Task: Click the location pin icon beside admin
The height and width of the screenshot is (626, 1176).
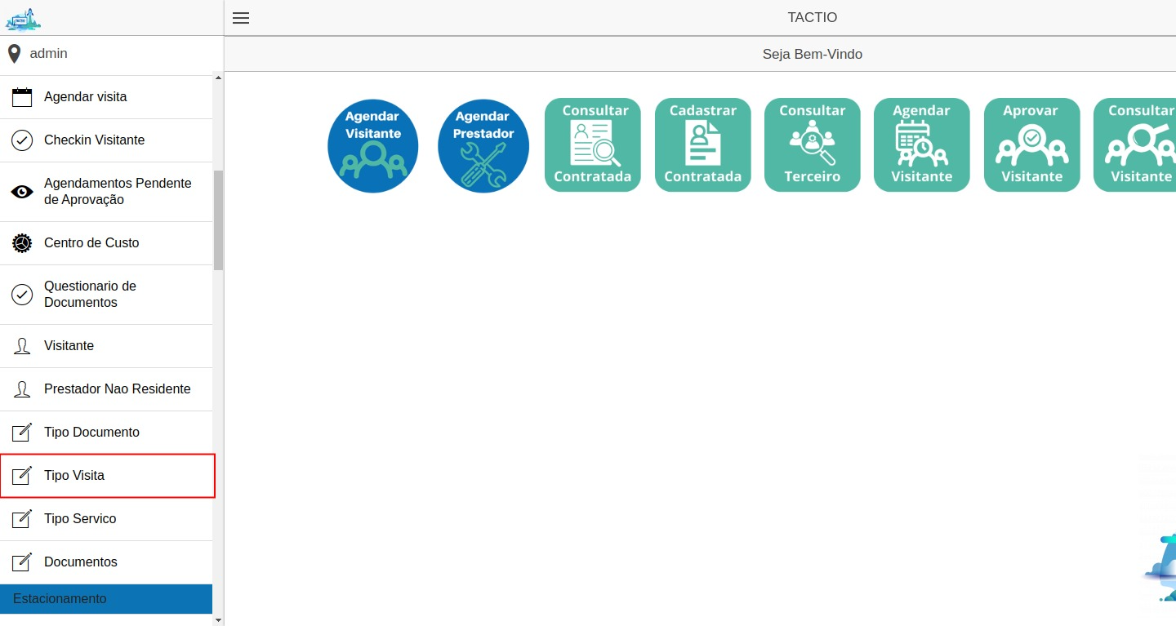Action: tap(14, 54)
